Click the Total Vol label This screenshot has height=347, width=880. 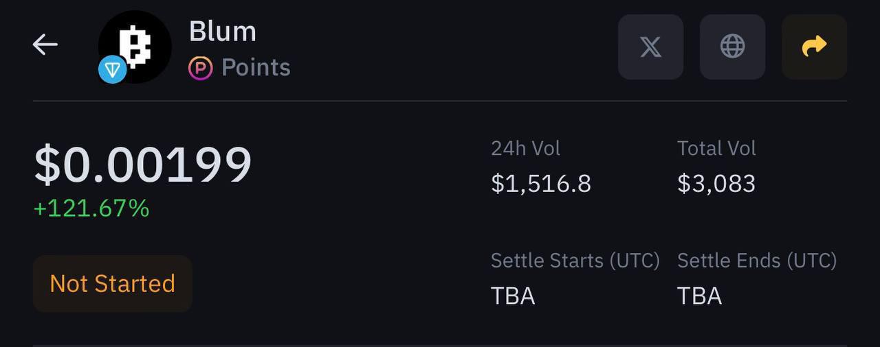[716, 148]
